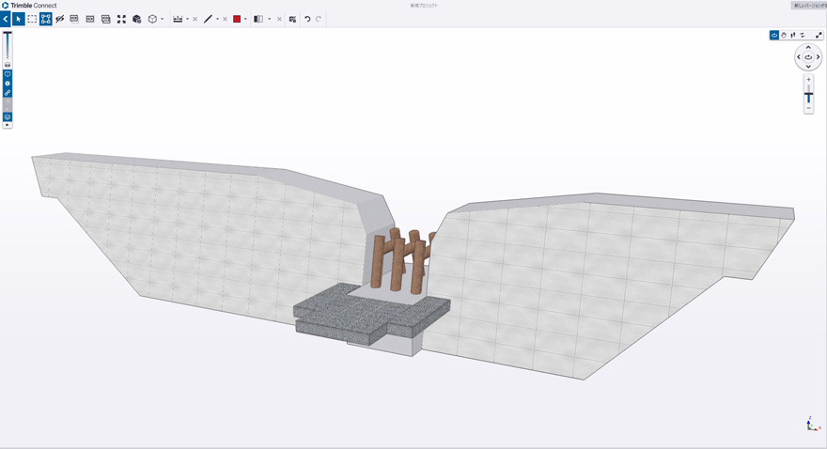Select the arrow selection tool
The height and width of the screenshot is (449, 827).
[18, 19]
